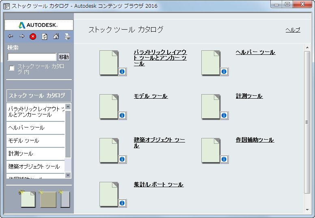
Task: Show info for パラメトリック レイアウト ツール category
Action: click(122, 71)
